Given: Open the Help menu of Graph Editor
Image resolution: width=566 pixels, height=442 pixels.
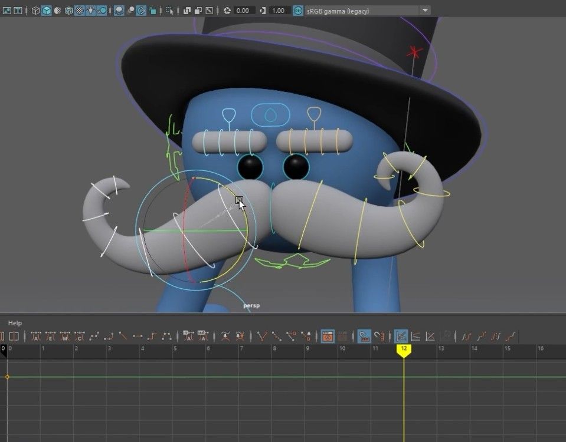Looking at the screenshot, I should coord(15,323).
